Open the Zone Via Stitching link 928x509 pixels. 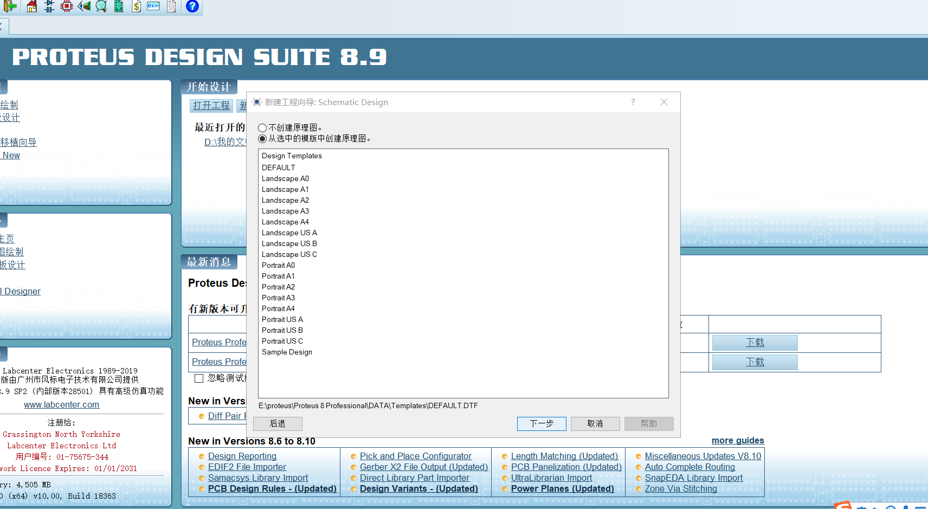coord(681,488)
